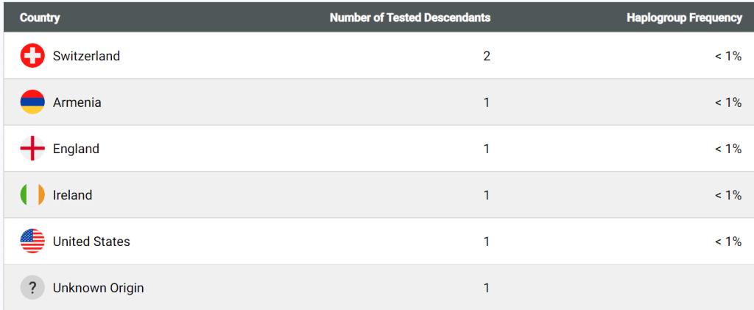Image resolution: width=754 pixels, height=310 pixels.
Task: Click the Switzerland flag icon
Action: coord(32,56)
